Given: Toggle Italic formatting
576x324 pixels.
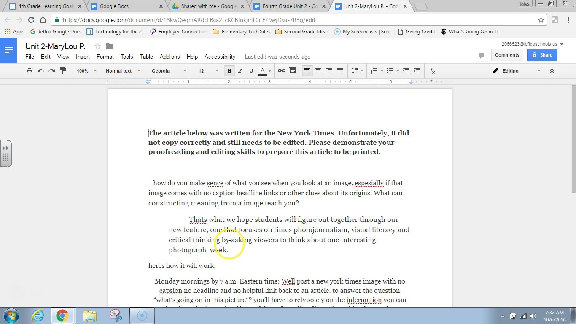Looking at the screenshot, I should (240, 71).
